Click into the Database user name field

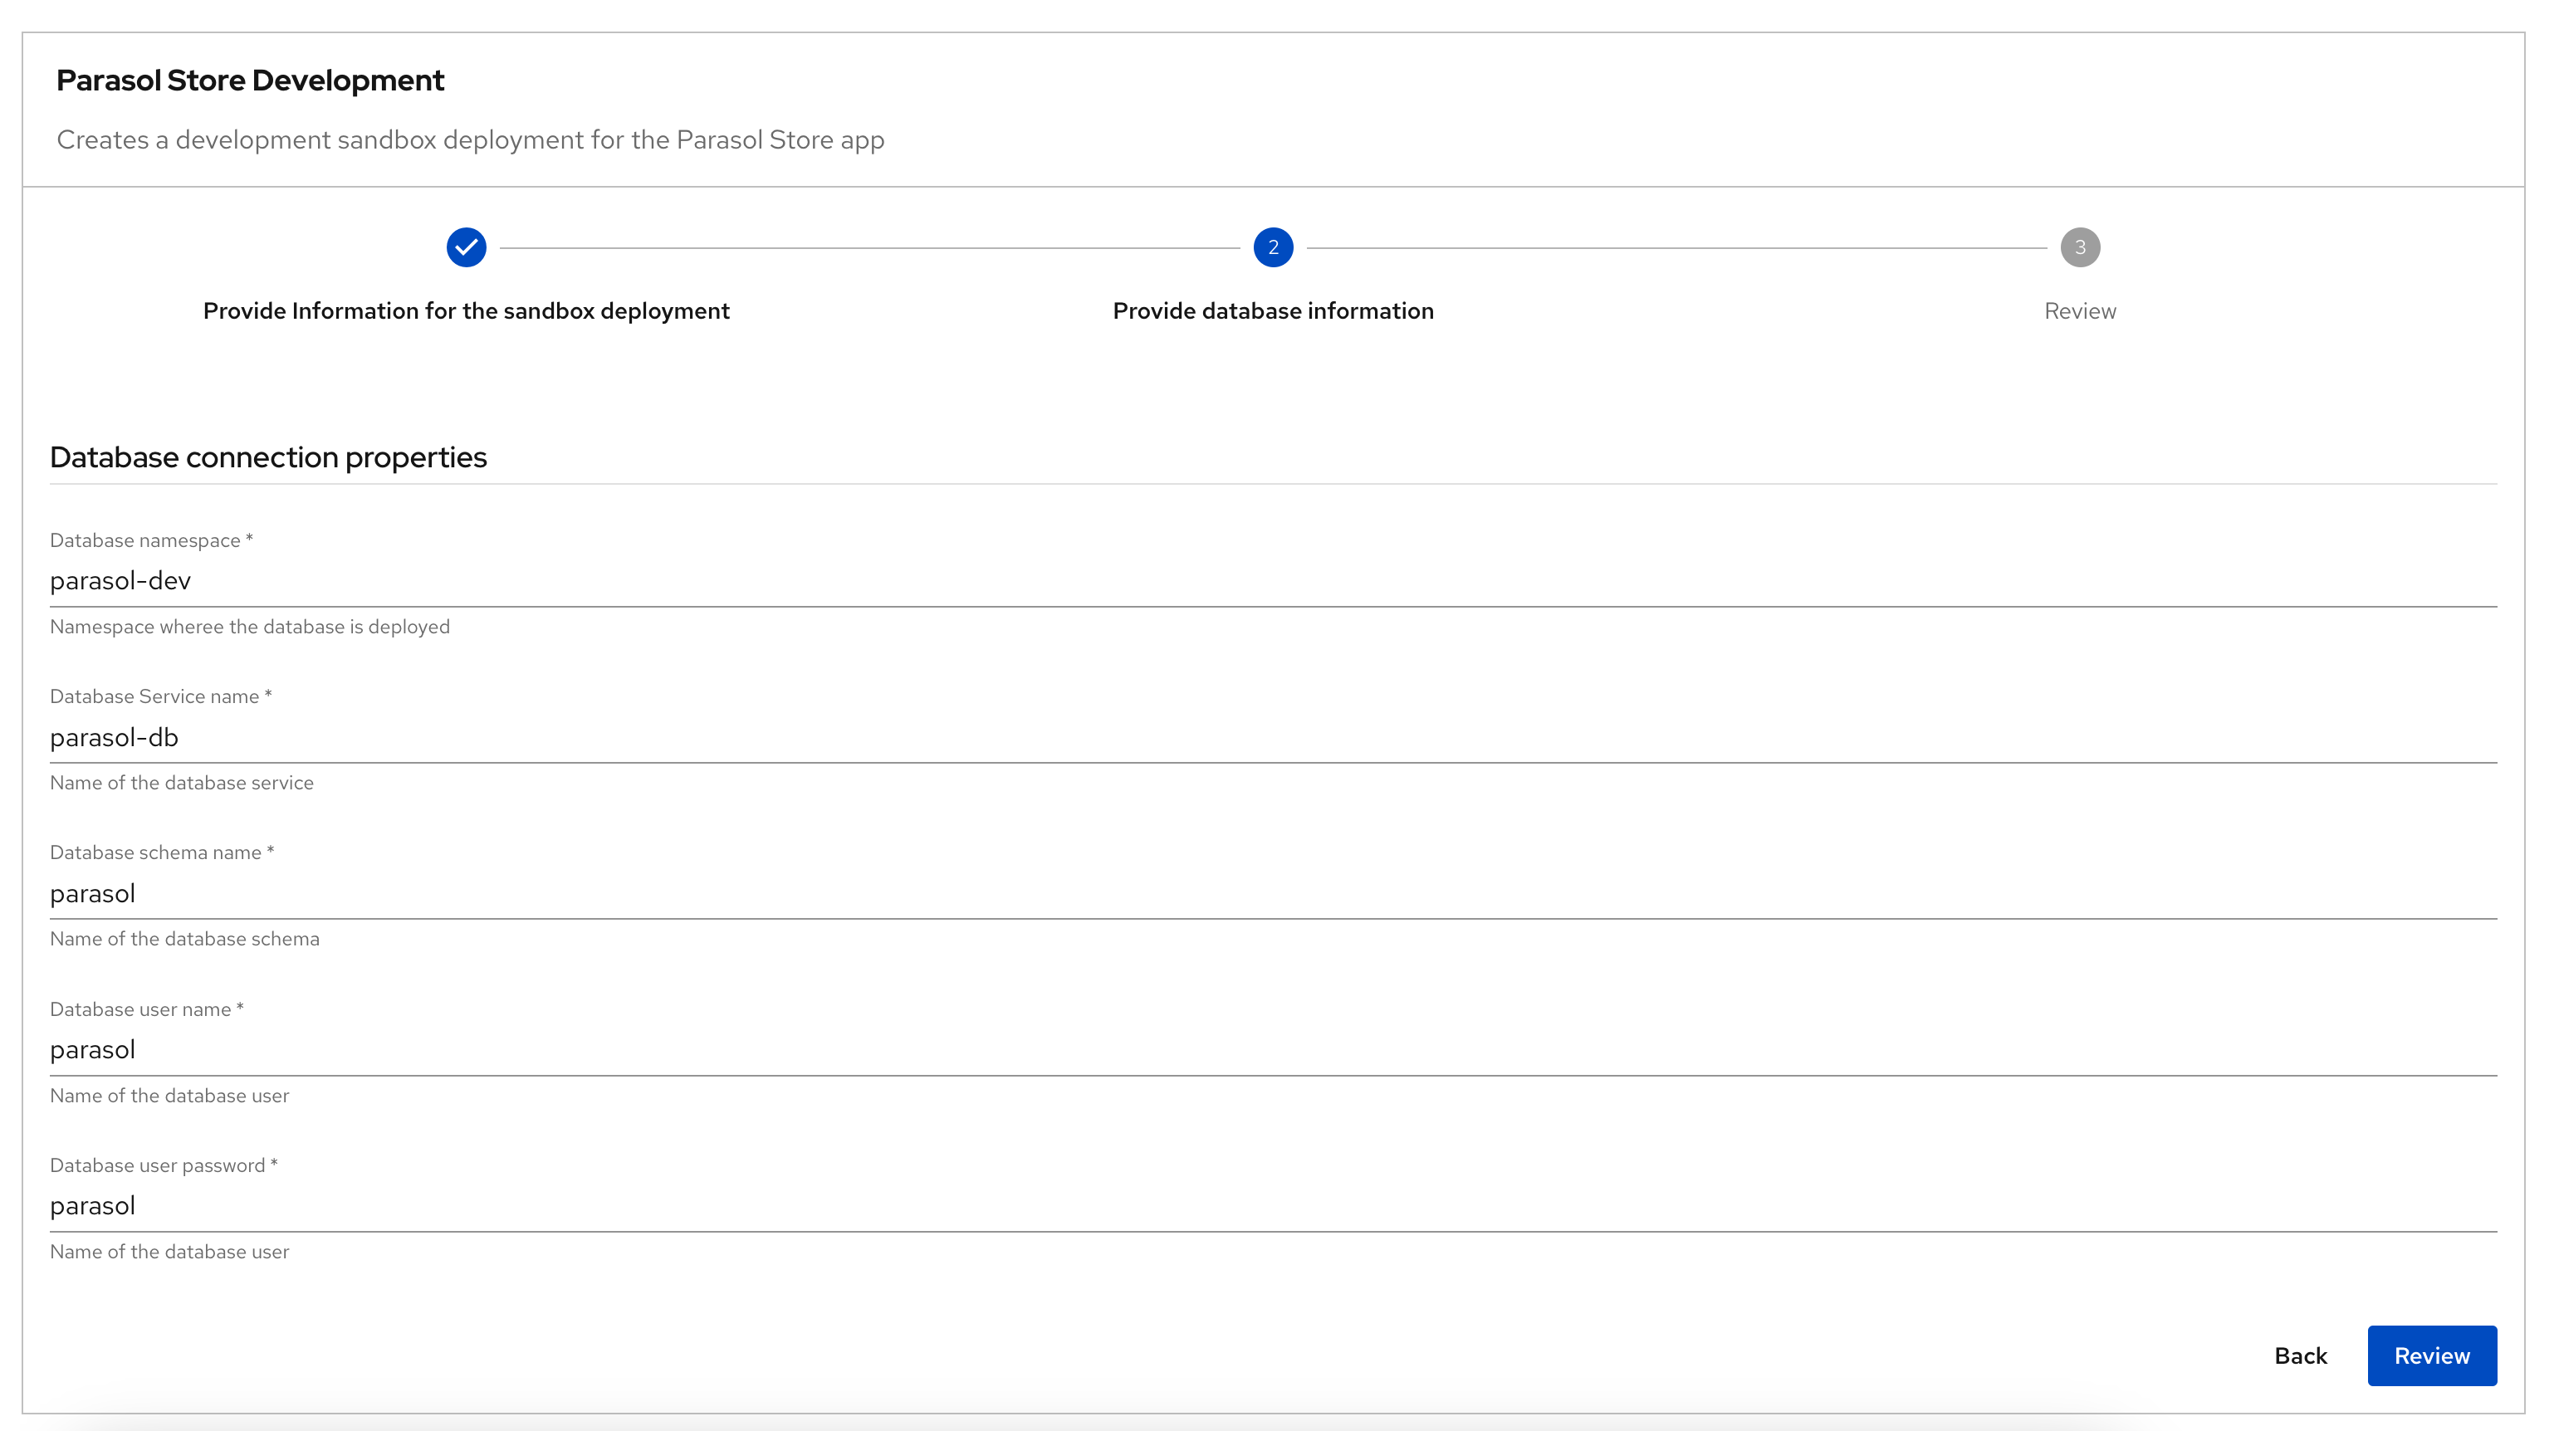(x=1273, y=1050)
